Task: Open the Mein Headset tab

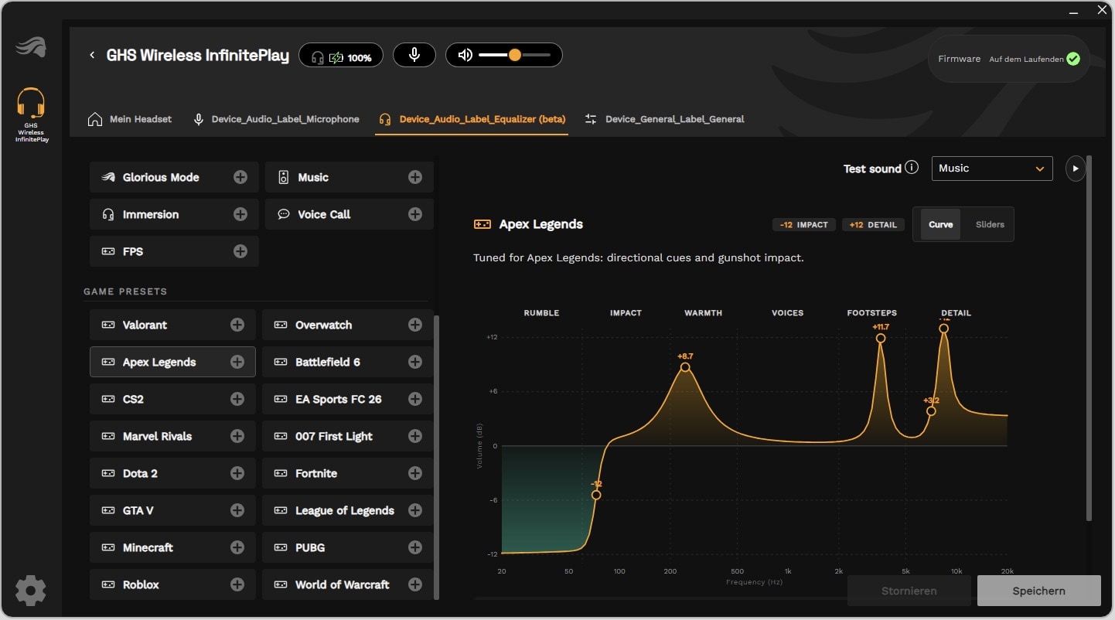Action: (130, 119)
